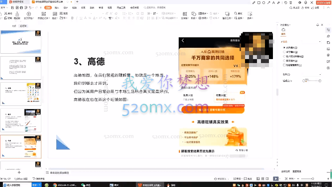This screenshot has height=187, width=332.
Task: Click the pin icon of properties panel
Action: 318,25
